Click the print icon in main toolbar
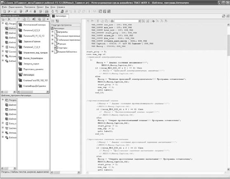This screenshot has height=179, width=230. pos(47,11)
